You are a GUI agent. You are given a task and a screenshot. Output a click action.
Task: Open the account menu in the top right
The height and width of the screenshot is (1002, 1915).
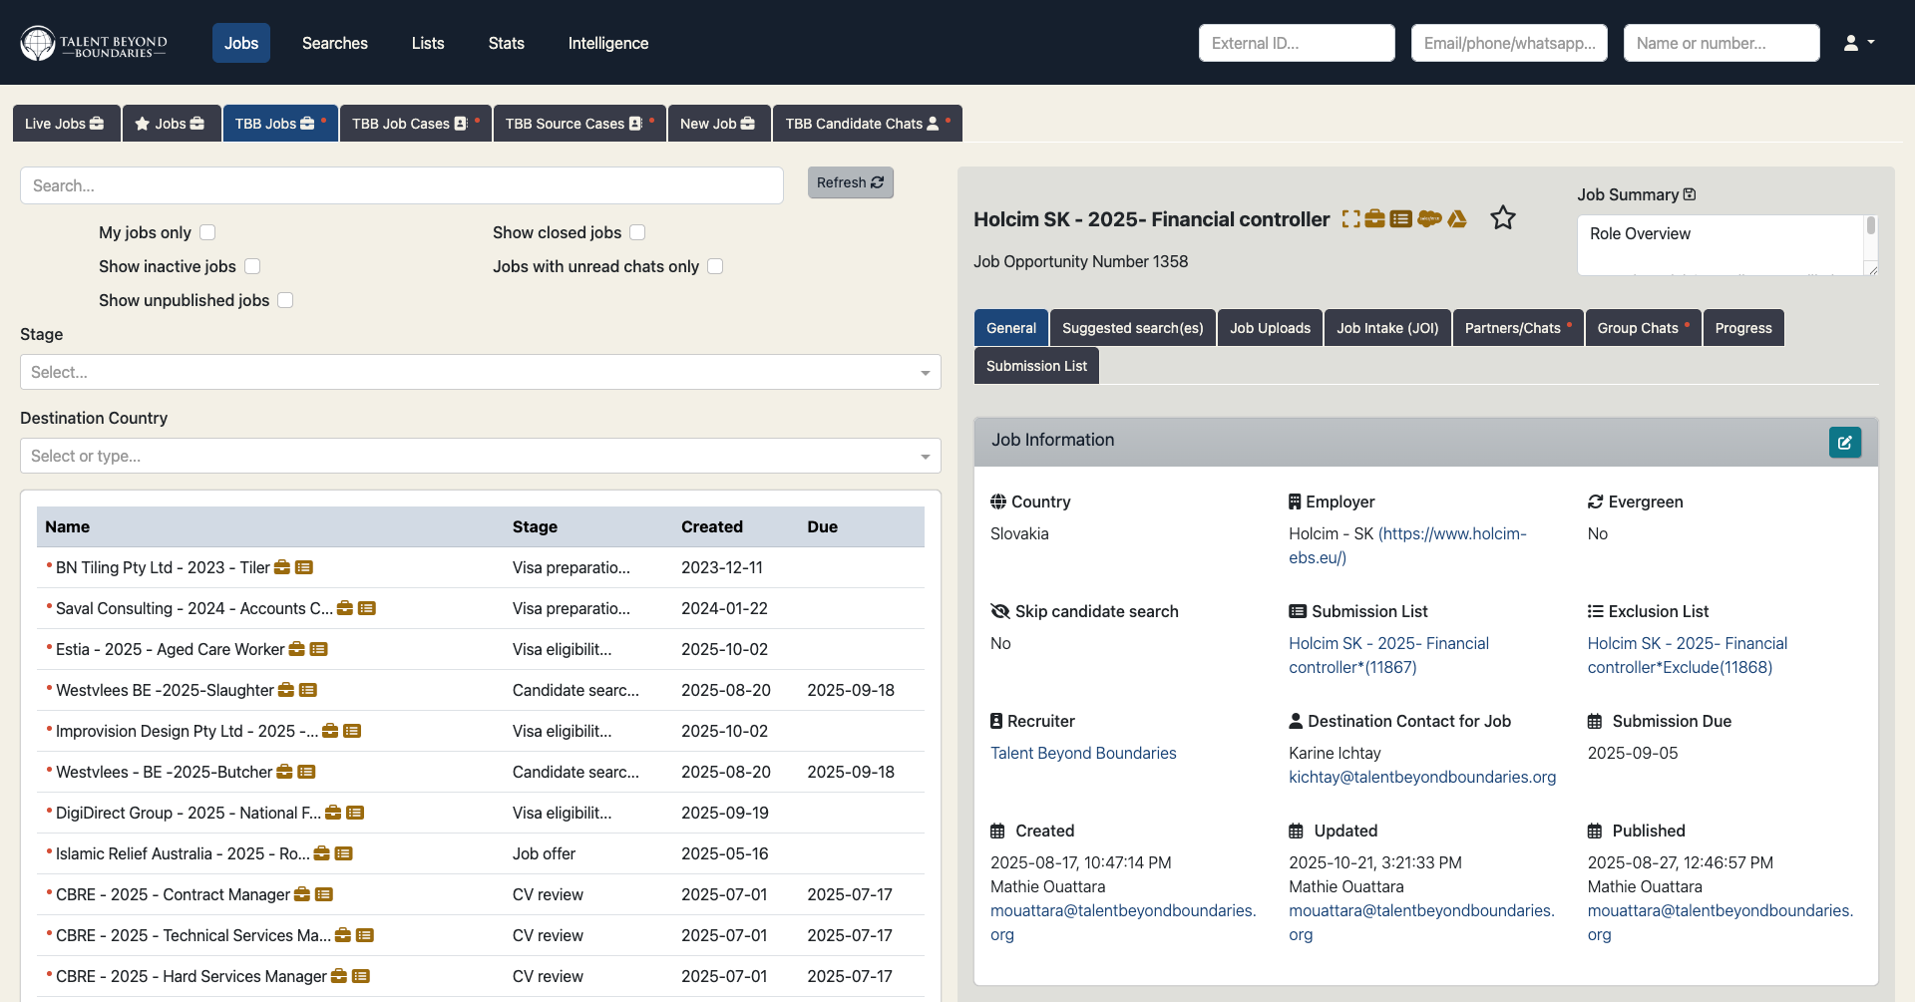click(1857, 42)
